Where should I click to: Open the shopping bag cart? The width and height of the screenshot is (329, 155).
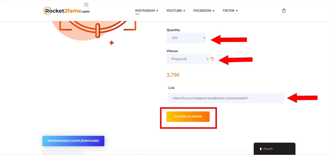[x=284, y=11]
